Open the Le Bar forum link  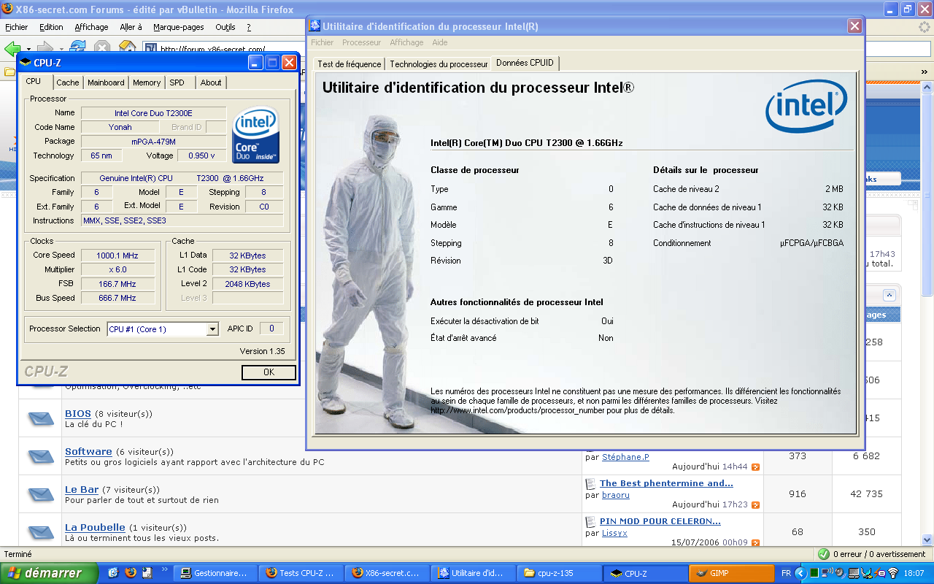(82, 489)
